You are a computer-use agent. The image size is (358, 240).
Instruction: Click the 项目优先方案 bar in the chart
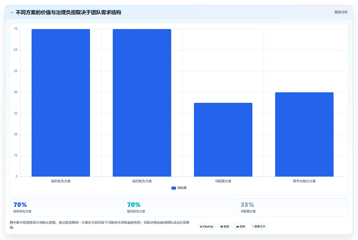(x=142, y=103)
